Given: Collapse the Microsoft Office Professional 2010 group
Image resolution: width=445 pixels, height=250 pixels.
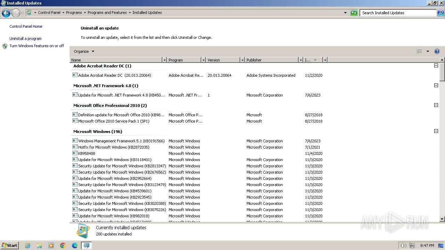Looking at the screenshot, I should 436,105.
